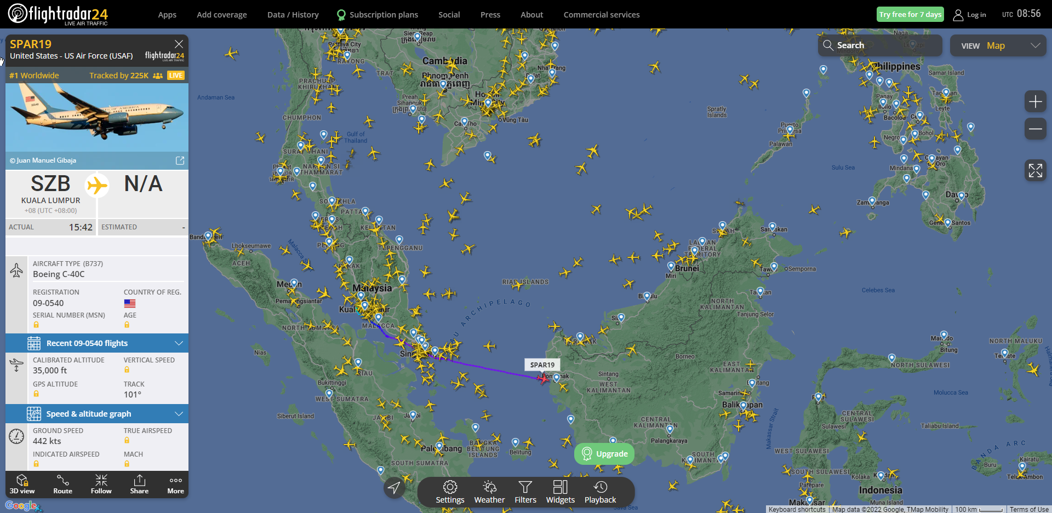Image resolution: width=1052 pixels, height=513 pixels.
Task: Click the 35,000 ft altitude value
Action: coord(50,370)
